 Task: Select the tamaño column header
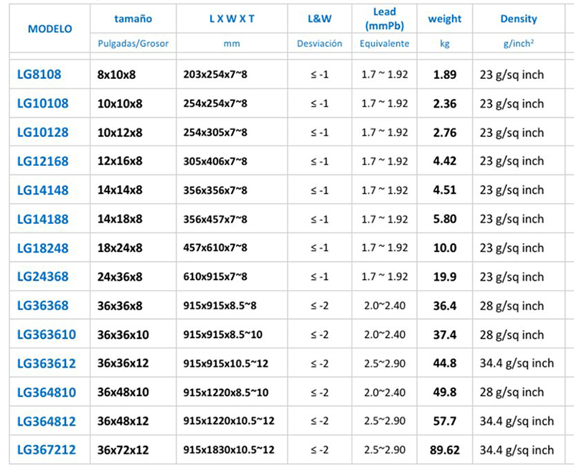point(133,19)
